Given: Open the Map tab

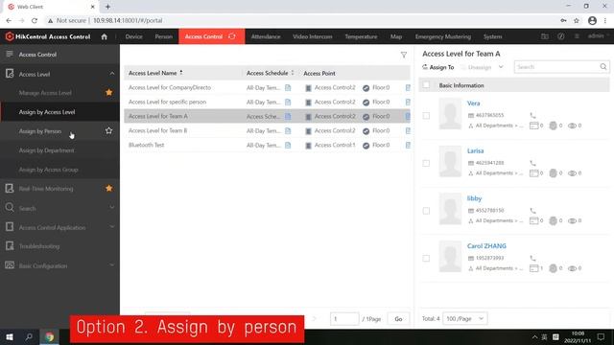Looking at the screenshot, I should [396, 36].
